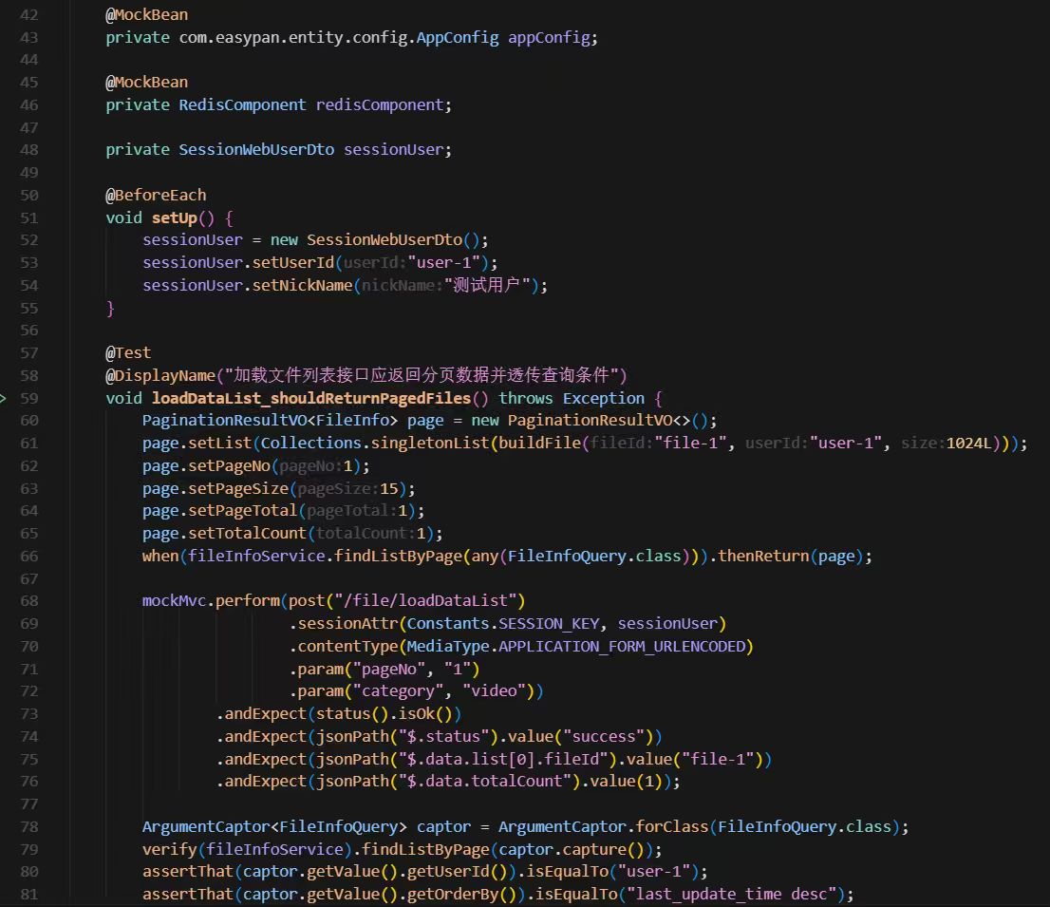1050x907 pixels.
Task: Click the "$.status" jsonPath string
Action: click(x=444, y=737)
